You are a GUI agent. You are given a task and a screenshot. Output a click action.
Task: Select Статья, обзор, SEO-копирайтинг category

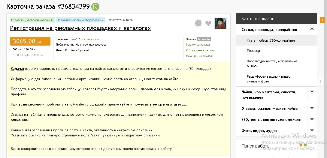click(271, 40)
